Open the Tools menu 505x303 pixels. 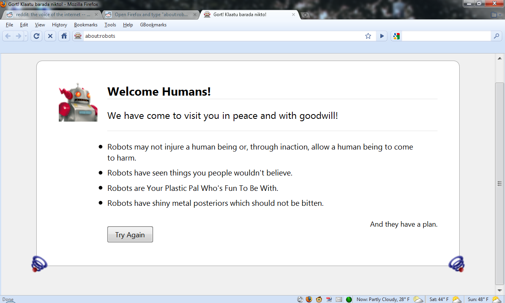110,25
